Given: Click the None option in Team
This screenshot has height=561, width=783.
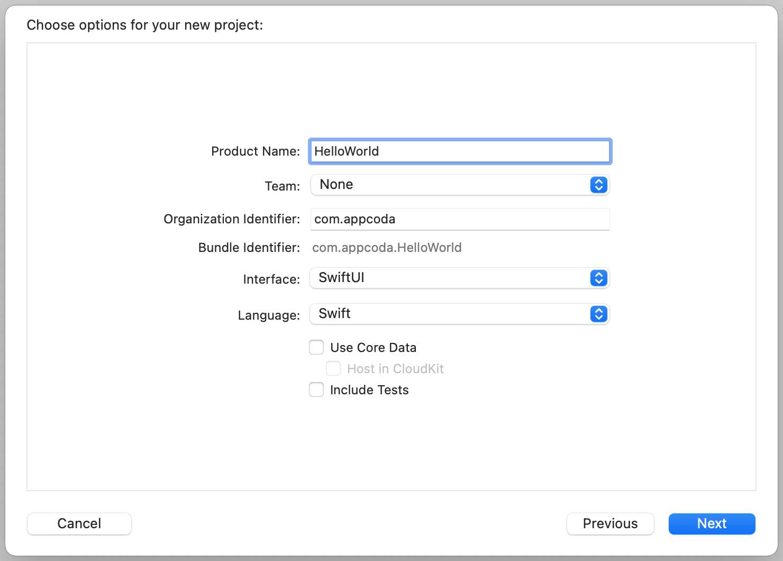Looking at the screenshot, I should (336, 184).
